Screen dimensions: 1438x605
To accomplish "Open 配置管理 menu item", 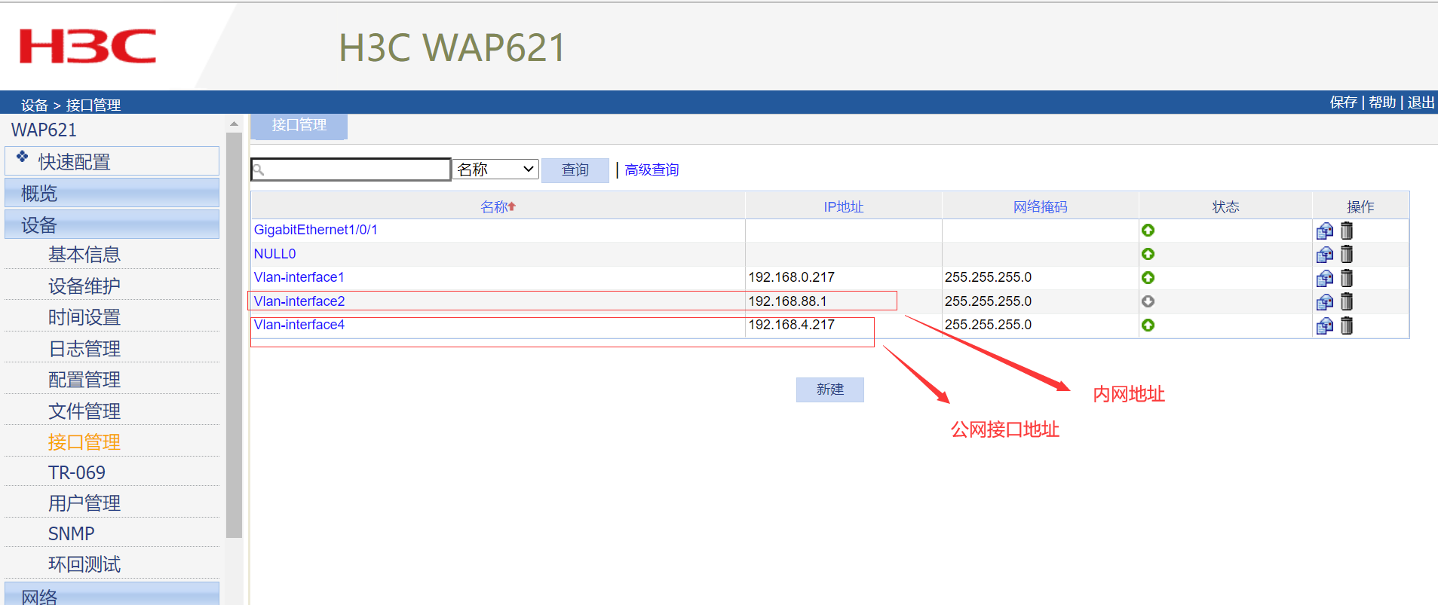I will click(84, 380).
